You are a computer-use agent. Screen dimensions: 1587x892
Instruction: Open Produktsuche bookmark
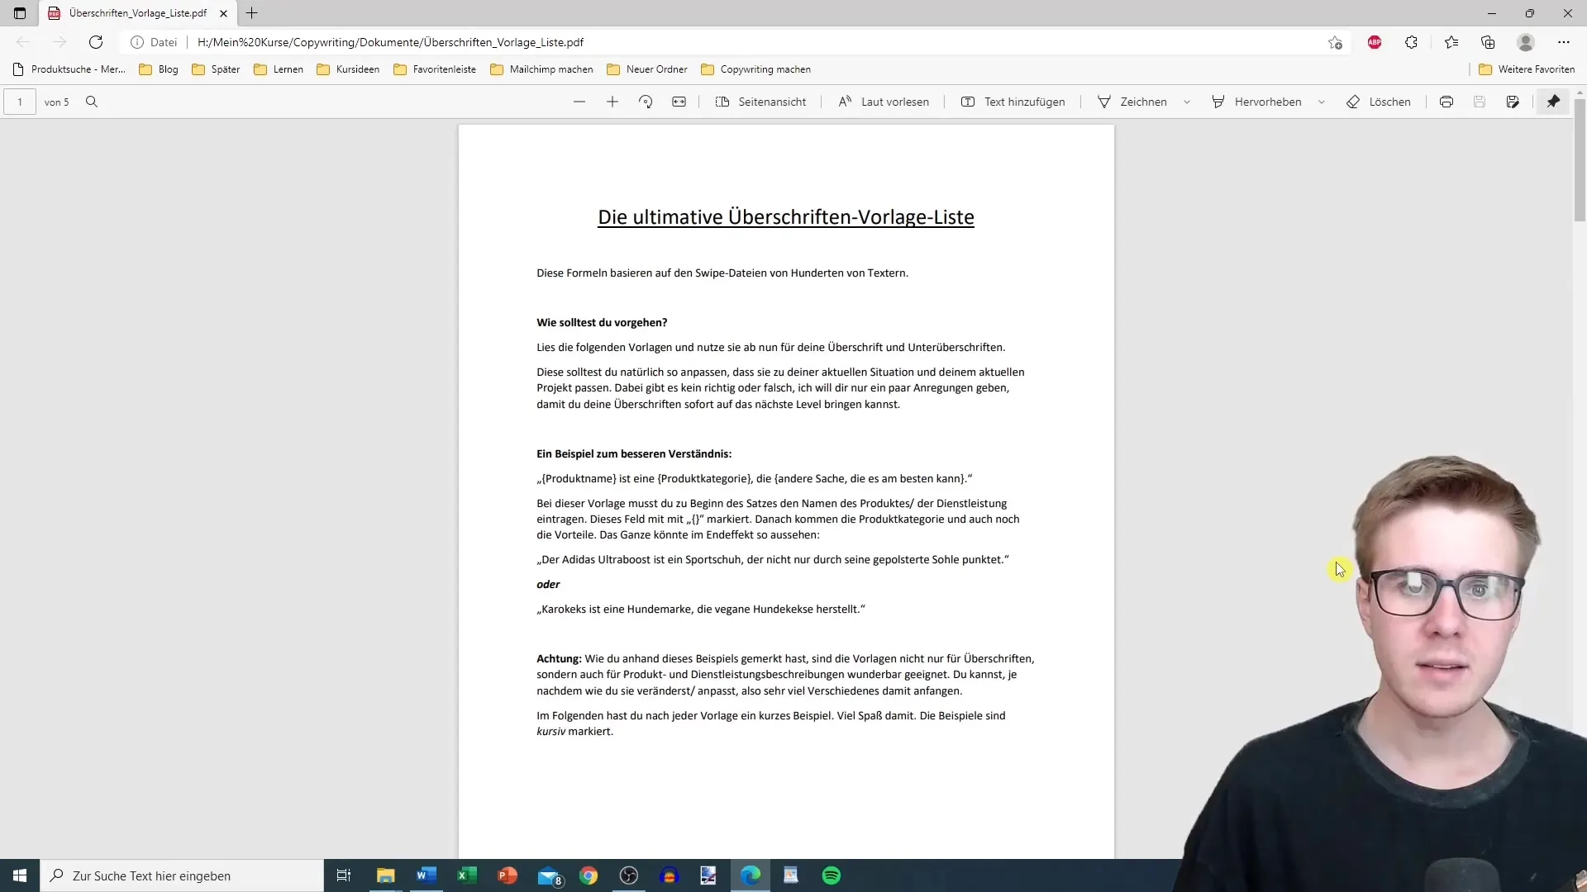point(69,69)
